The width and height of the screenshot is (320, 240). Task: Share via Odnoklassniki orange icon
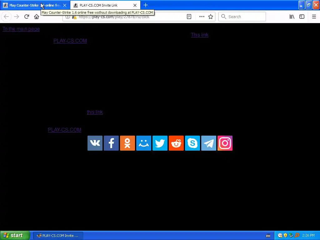pos(127,143)
